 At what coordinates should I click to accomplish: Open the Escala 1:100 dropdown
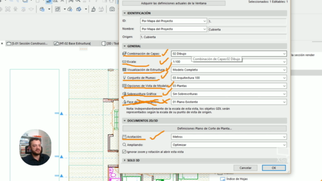click(229, 61)
